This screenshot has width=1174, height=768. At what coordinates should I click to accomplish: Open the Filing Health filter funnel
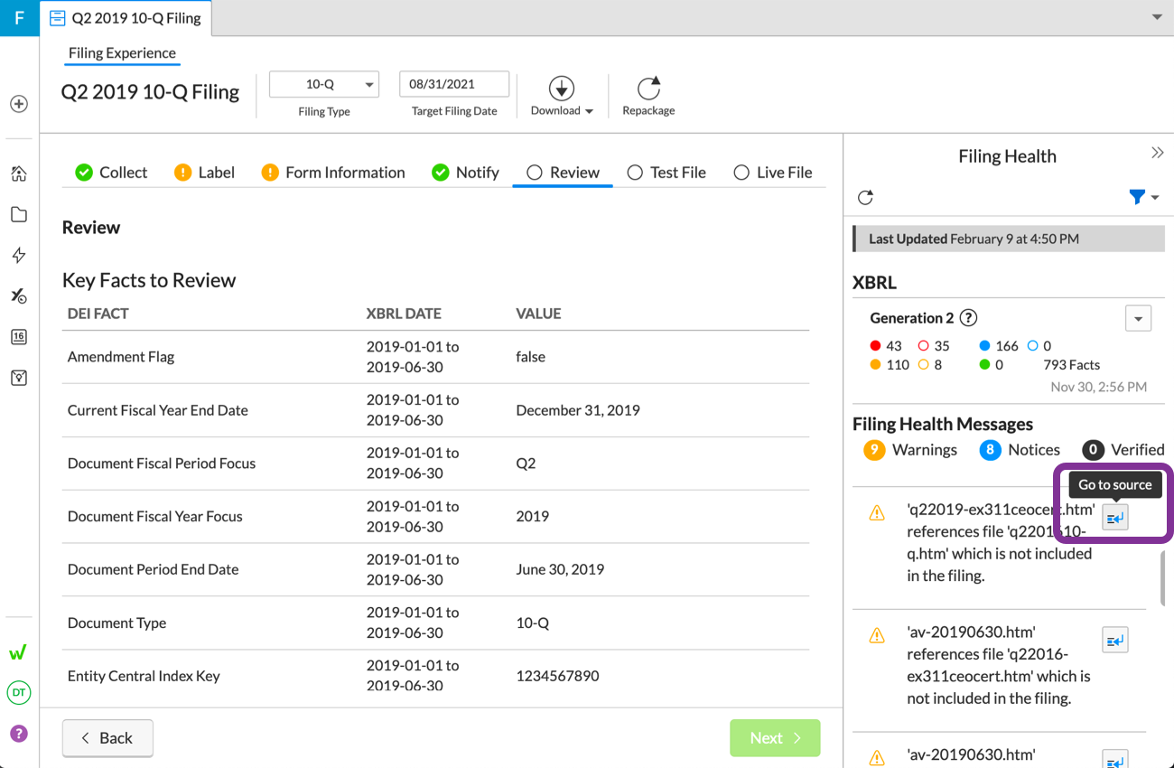[1137, 197]
